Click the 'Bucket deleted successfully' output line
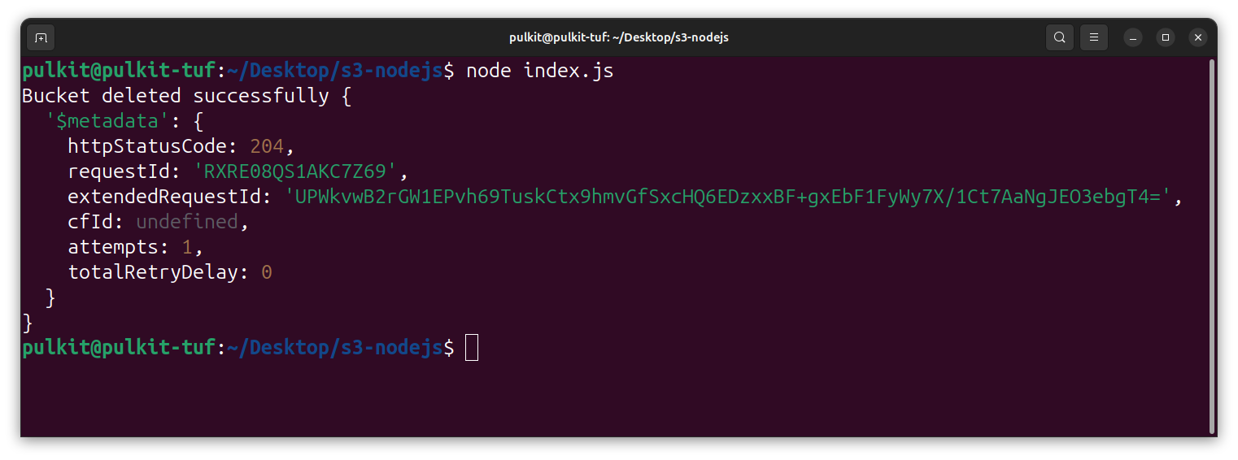This screenshot has height=460, width=1238. click(176, 96)
